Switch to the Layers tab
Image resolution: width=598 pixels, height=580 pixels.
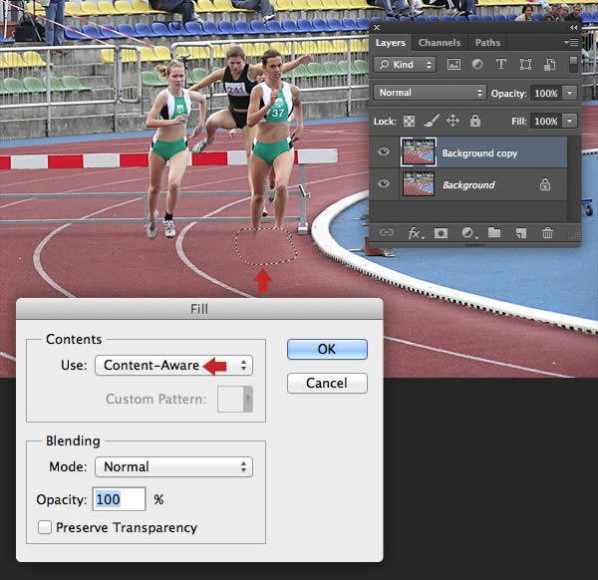tap(390, 43)
